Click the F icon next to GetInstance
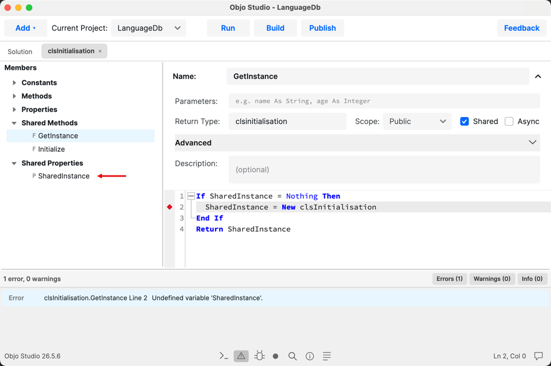Screen dimensions: 551x366 34,136
